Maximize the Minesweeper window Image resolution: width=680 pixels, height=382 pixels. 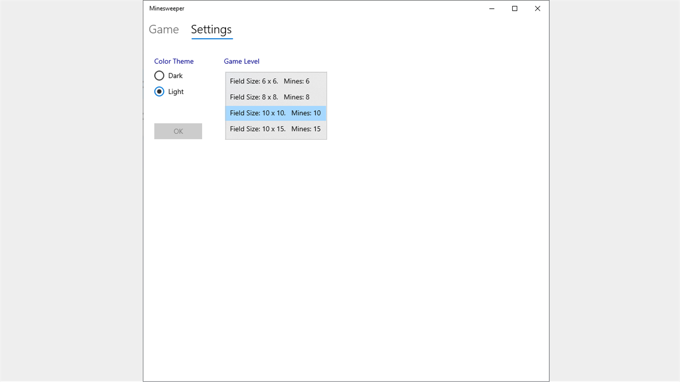pos(515,8)
